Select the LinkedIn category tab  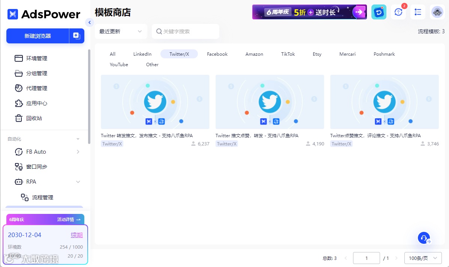pos(142,54)
